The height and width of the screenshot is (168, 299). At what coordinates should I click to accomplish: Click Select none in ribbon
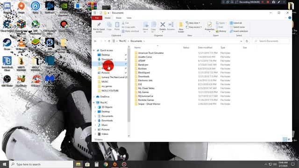point(237,27)
